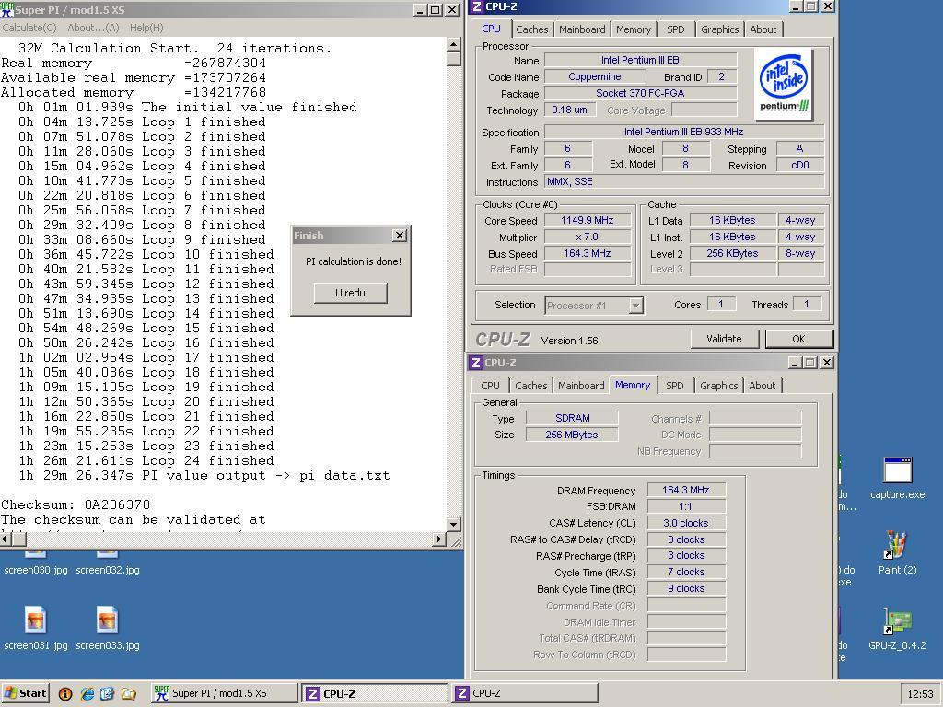Click Super PI vertical scrollbar down arrow
Image resolution: width=943 pixels, height=707 pixels.
point(454,525)
